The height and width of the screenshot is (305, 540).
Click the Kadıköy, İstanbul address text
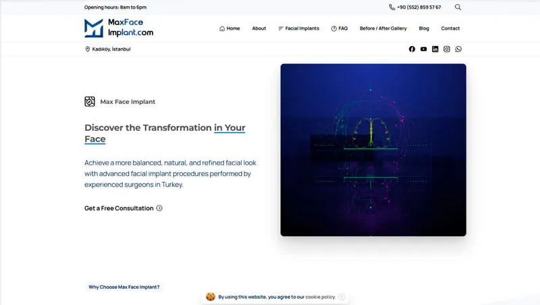tap(111, 49)
